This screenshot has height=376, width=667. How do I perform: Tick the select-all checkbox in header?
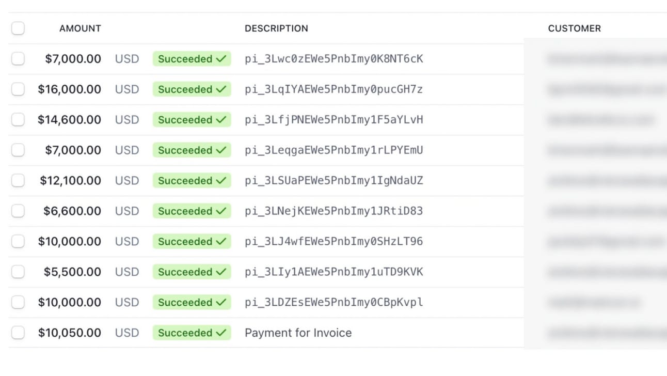coord(18,28)
